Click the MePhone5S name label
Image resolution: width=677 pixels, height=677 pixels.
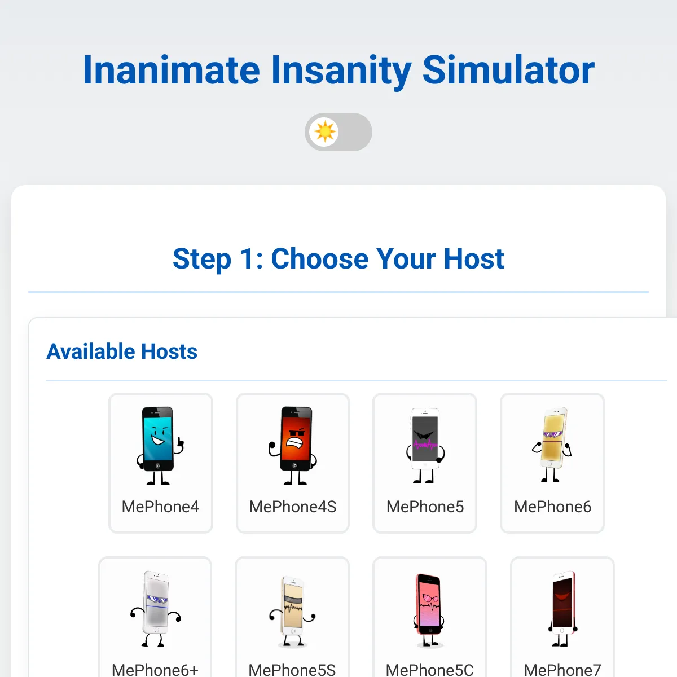pyautogui.click(x=292, y=670)
